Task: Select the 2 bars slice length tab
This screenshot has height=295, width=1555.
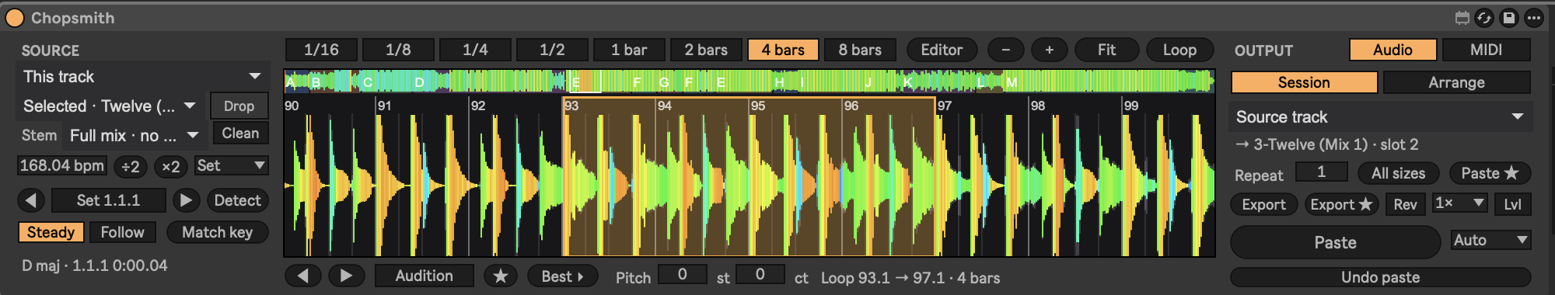Action: (706, 50)
